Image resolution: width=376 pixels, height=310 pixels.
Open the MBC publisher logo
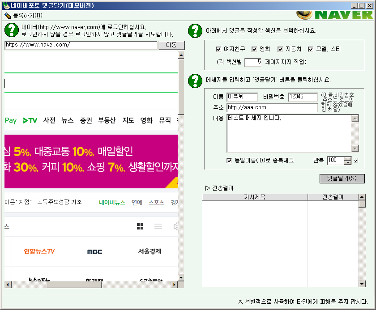click(x=94, y=251)
